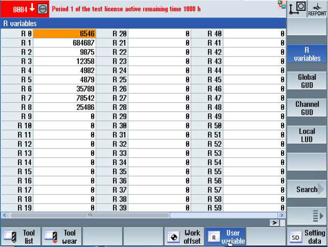Open the Global GUD softkey
The image size is (328, 247).
(307, 81)
